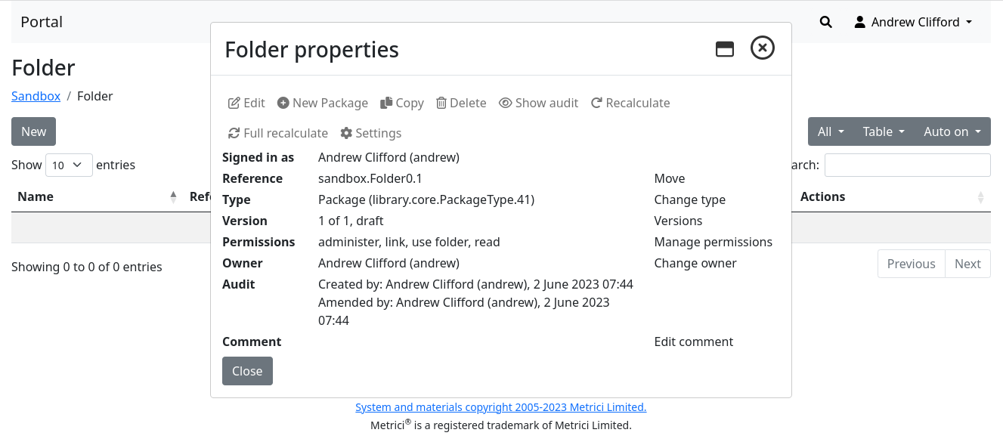Screen dimensions: 1003x442
Task: Click the Copy icon in dialog
Action: 386,104
